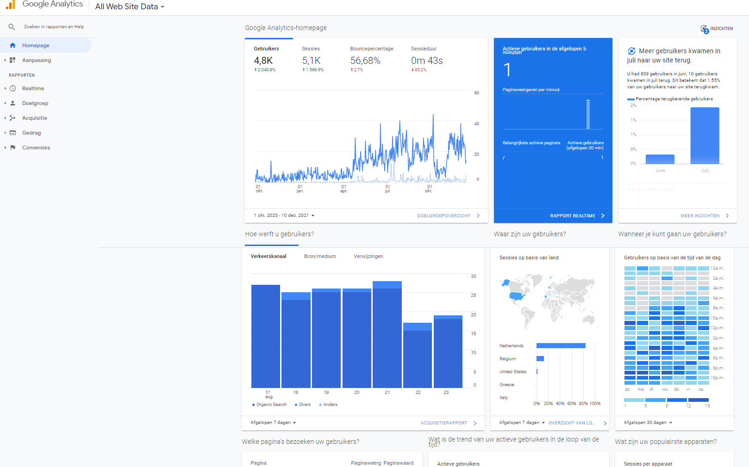Click the July bar in returning users chart
The height and width of the screenshot is (467, 749).
click(705, 135)
